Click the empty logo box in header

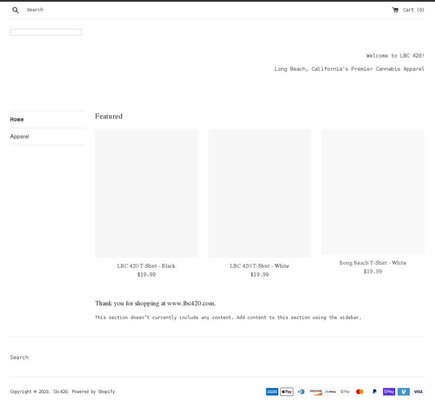46,32
